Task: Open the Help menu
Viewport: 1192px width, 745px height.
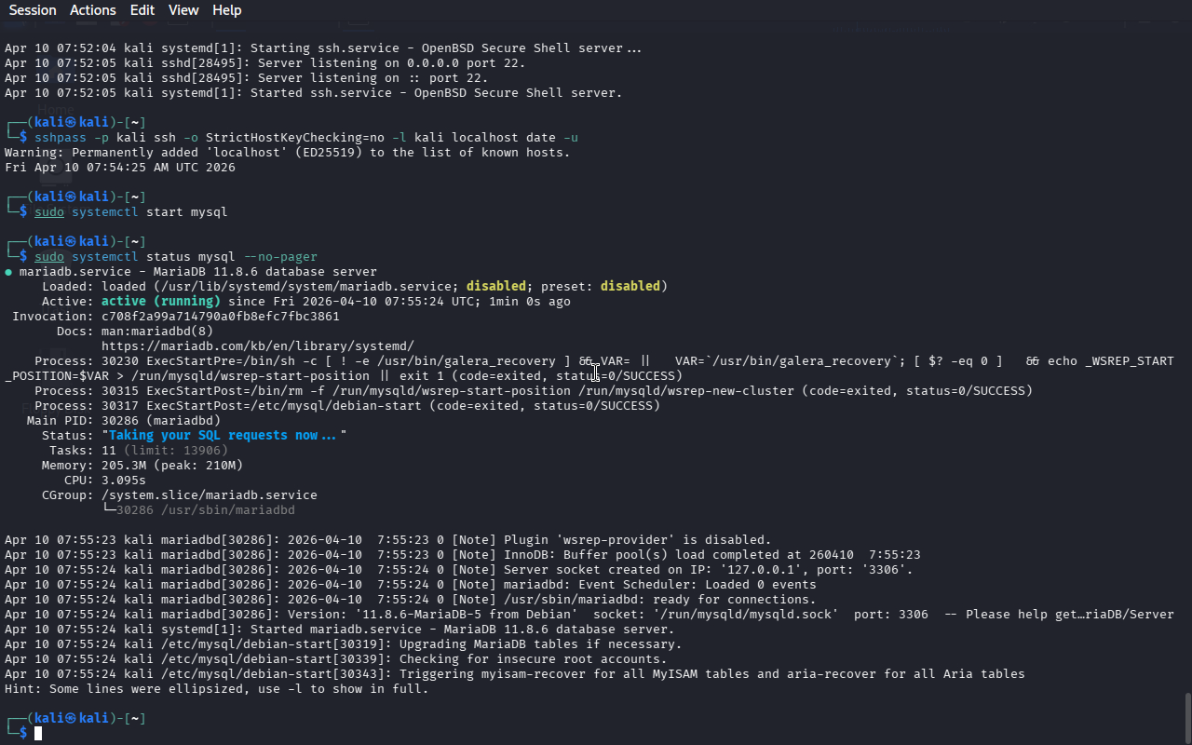Action: pos(226,10)
